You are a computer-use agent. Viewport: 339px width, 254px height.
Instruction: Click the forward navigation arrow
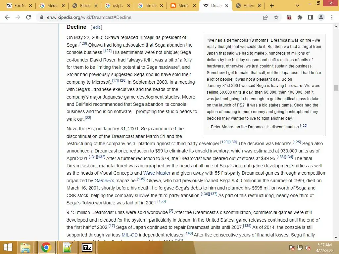18,17
